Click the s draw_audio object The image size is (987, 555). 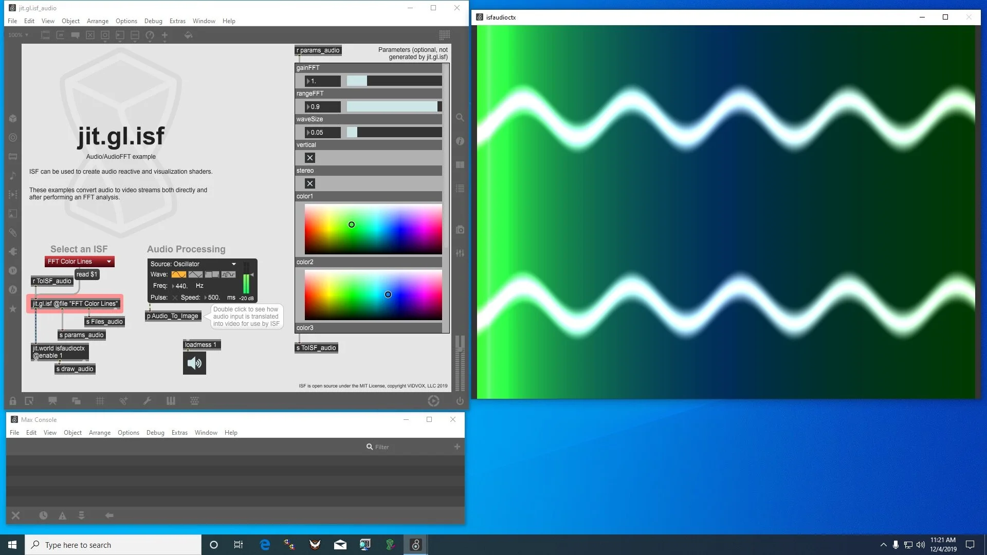pyautogui.click(x=75, y=369)
